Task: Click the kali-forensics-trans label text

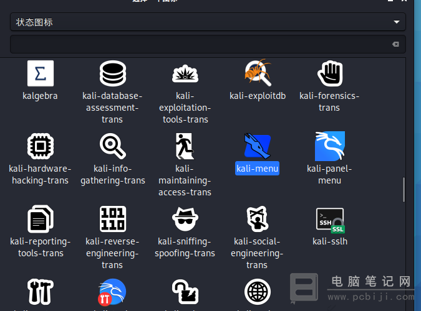Action: (x=329, y=101)
